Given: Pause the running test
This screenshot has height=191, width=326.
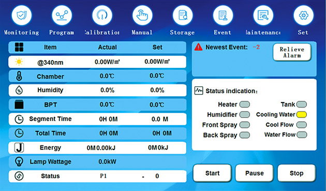Looking at the screenshot, I should point(255,173).
